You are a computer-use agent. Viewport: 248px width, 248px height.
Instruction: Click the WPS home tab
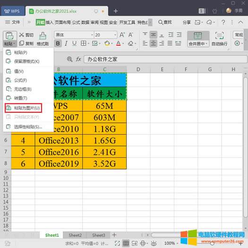(12, 11)
